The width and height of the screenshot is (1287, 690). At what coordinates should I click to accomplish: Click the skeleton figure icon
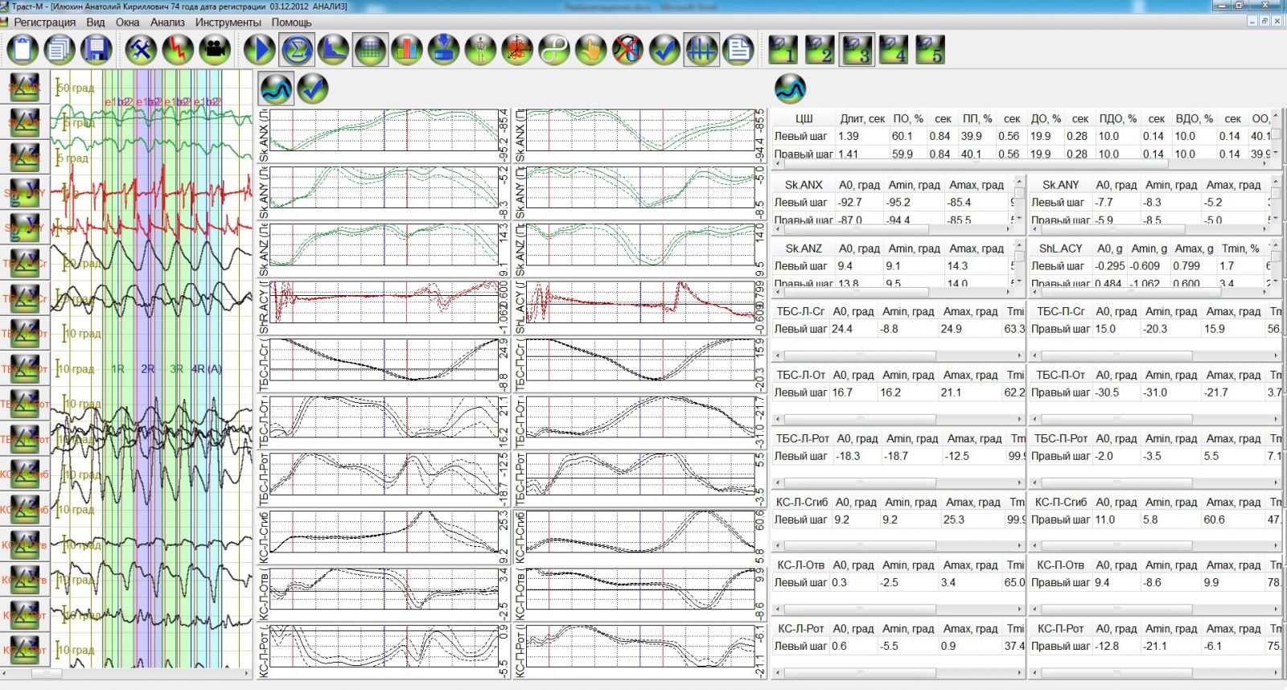tap(480, 50)
